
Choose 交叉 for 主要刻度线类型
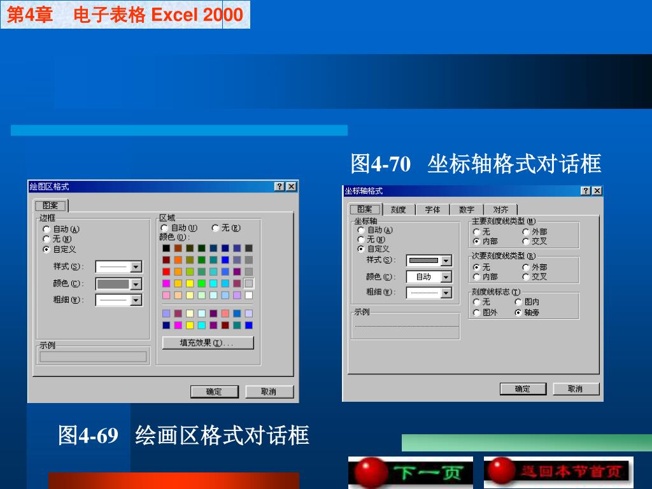[526, 241]
